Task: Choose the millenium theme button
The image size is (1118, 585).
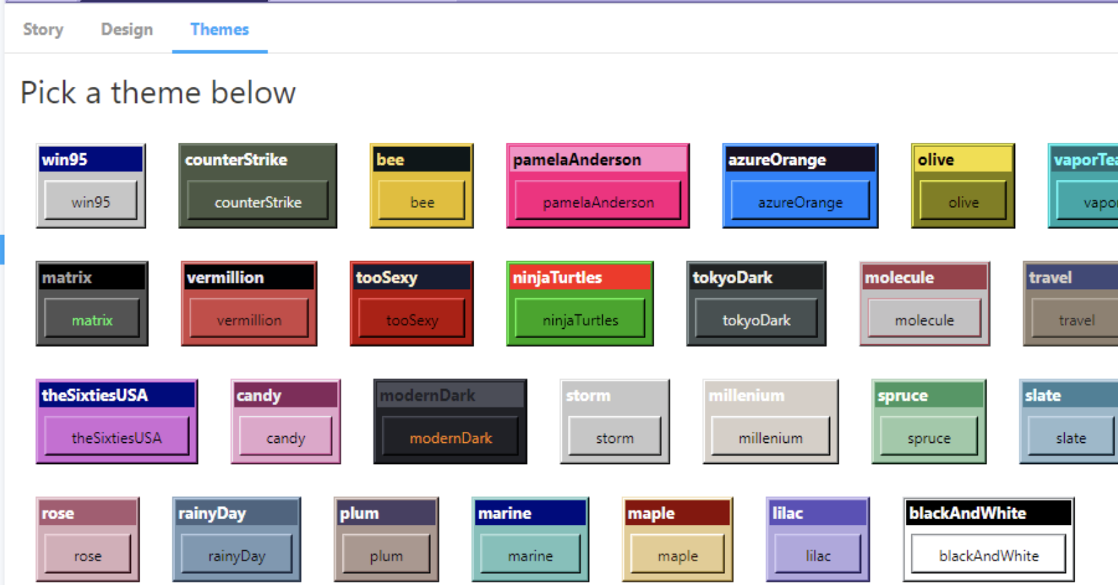Action: 771,437
